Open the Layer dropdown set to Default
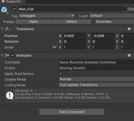This screenshot has height=121, width=134. 112,16
